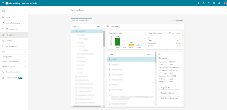This screenshot has width=227, height=110.
Task: Collapse the highlighted root tree node arrow
Action: pyautogui.click(x=73, y=31)
